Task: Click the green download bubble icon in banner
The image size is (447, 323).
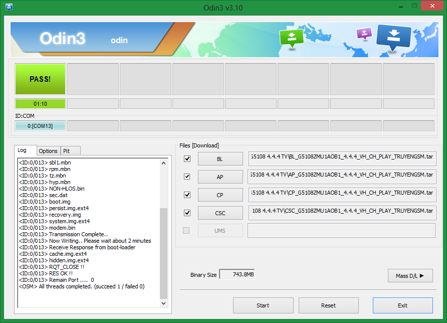Action: pos(292,39)
